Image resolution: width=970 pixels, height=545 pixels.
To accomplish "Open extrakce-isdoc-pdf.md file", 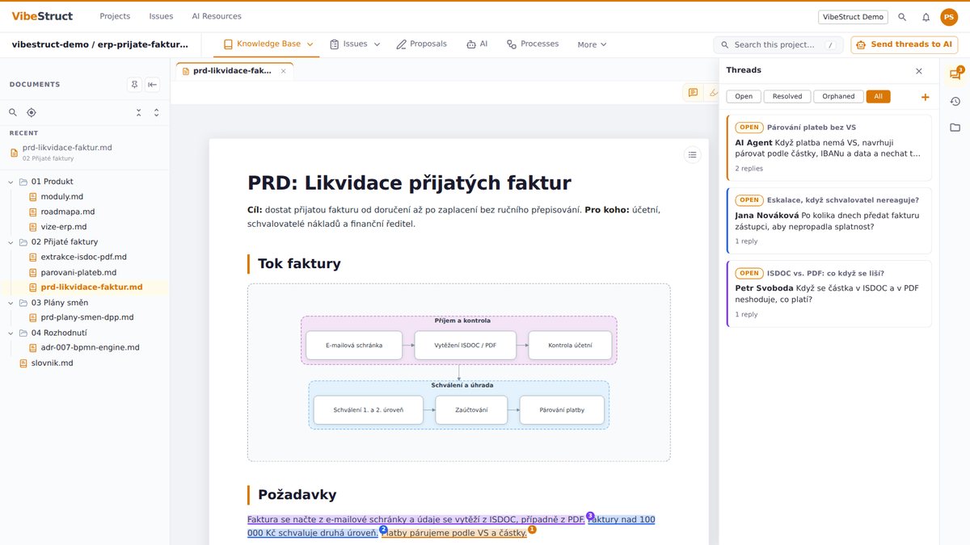I will click(85, 257).
